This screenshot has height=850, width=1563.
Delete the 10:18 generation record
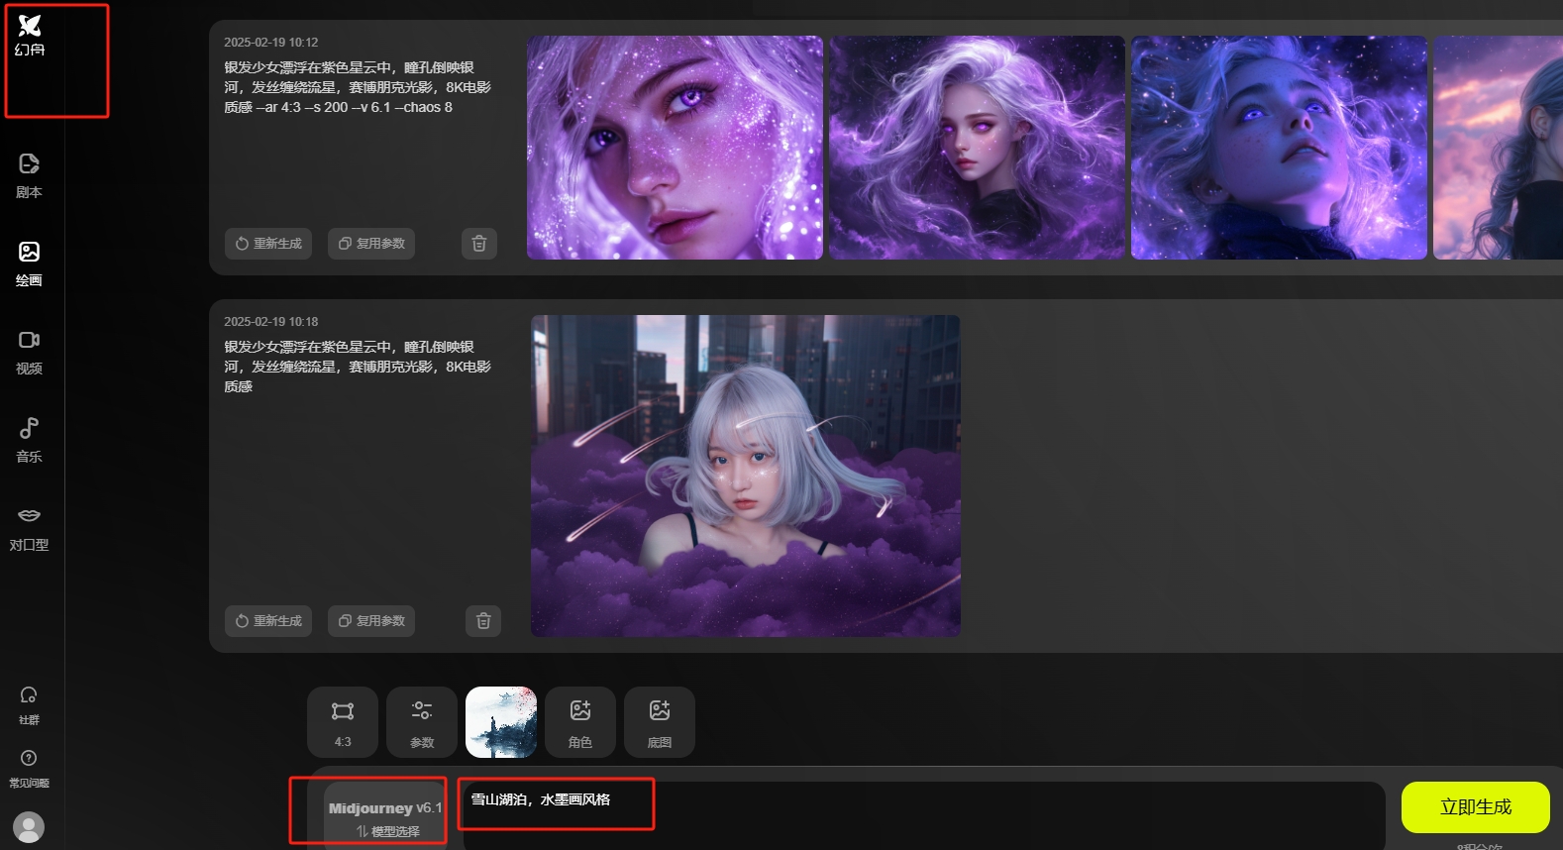(483, 621)
